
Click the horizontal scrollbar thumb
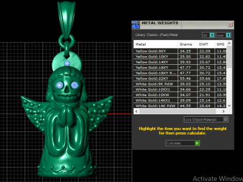pyautogui.click(x=178, y=111)
